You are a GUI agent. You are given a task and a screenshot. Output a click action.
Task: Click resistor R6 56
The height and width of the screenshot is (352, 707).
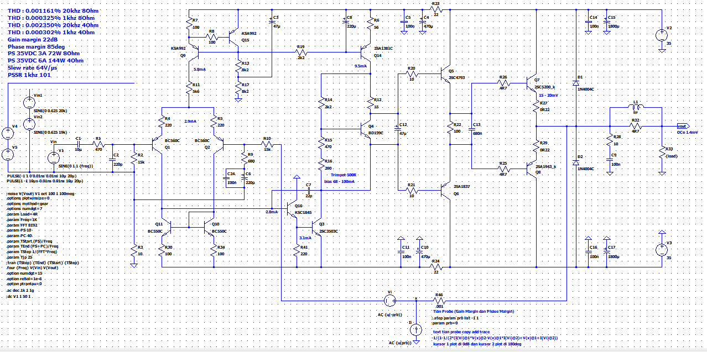coord(370,23)
